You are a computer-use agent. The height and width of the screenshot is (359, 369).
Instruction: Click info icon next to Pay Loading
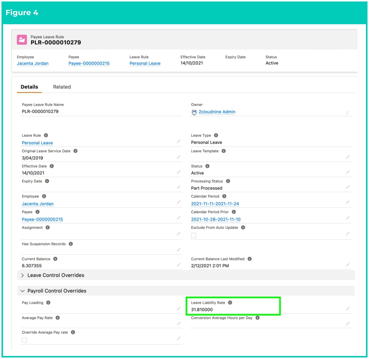pos(48,303)
